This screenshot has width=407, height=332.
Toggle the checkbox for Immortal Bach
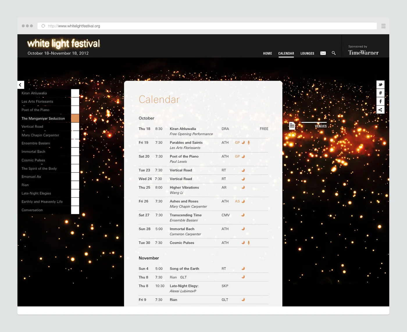pos(75,151)
